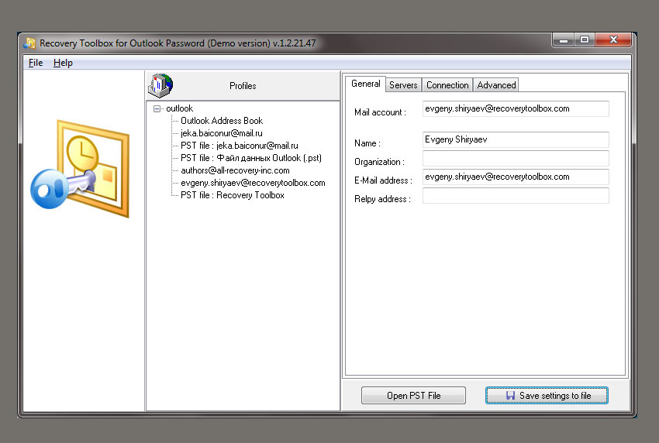Select the outlook profile root item
This screenshot has height=443, width=659.
pos(179,108)
